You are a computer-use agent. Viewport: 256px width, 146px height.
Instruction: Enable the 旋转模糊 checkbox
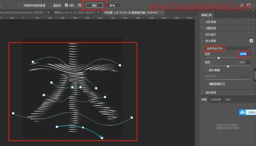[251, 93]
